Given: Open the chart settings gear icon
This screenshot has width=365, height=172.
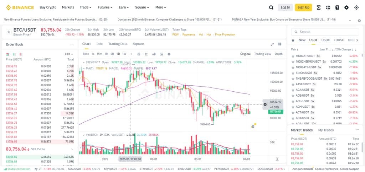Looking at the screenshot, I should [x=169, y=54].
